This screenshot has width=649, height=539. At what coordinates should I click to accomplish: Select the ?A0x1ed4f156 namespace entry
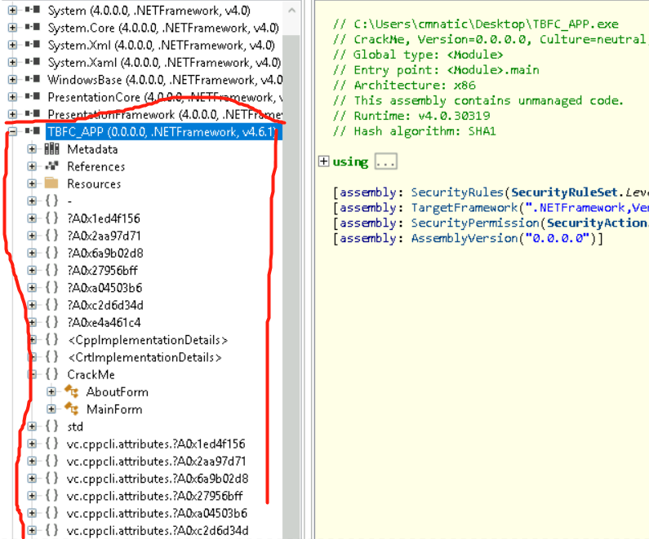tap(104, 219)
